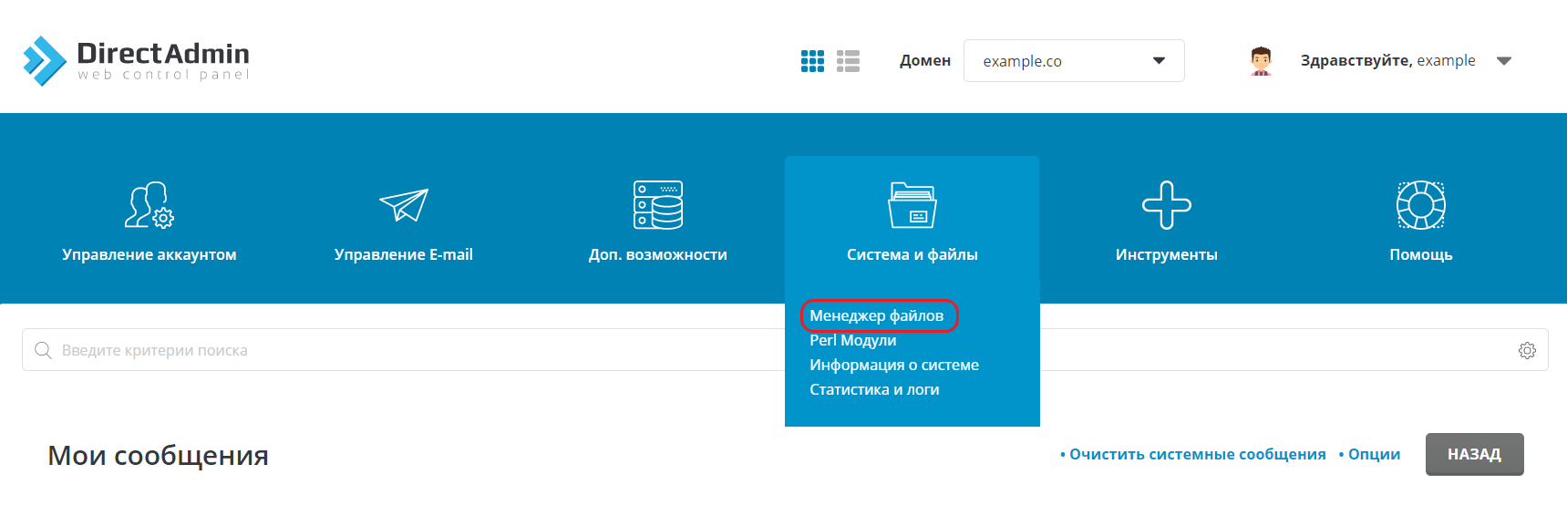The image size is (1567, 516).
Task: Open the Управление E-mail paper plane icon
Action: point(404,205)
